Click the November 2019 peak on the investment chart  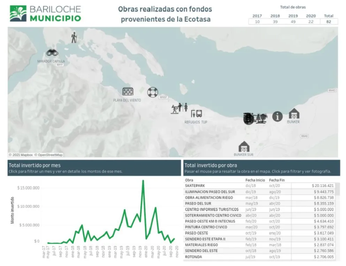pos(143,181)
